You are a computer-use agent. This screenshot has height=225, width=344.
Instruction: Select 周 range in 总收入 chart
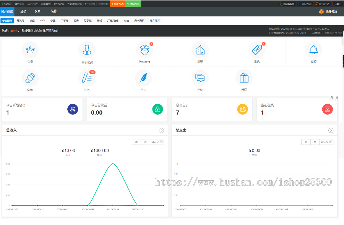point(136,142)
